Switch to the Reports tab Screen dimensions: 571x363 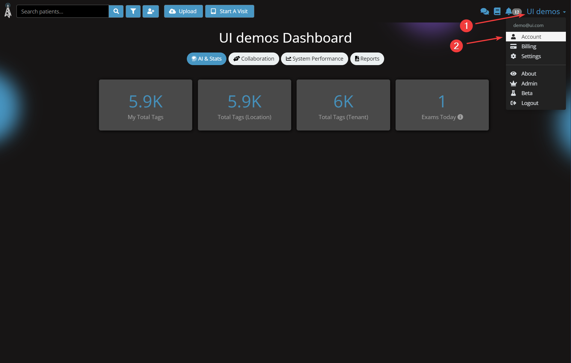point(367,59)
